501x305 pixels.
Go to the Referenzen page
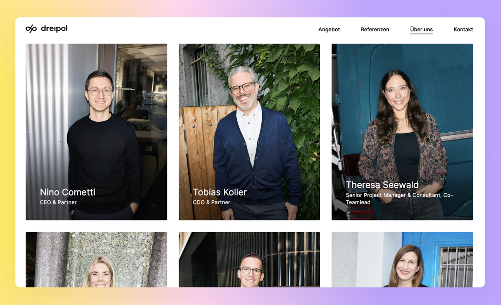[375, 30]
